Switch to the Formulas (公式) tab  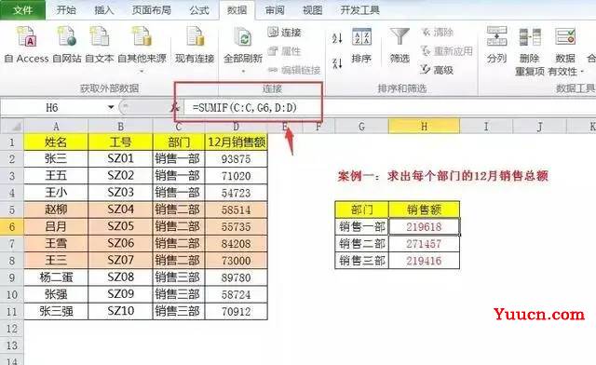[x=199, y=10]
